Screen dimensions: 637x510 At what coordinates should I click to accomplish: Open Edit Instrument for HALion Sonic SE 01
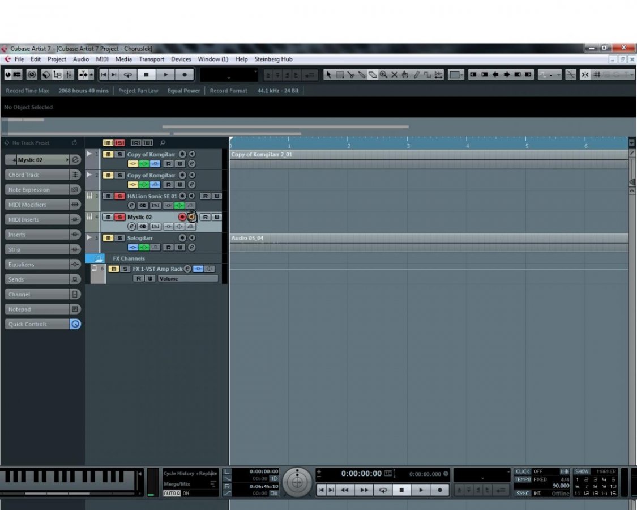(131, 205)
